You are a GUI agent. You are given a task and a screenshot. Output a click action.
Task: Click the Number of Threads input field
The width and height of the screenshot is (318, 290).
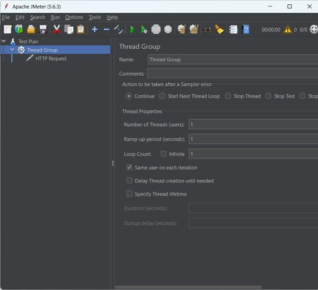(x=252, y=125)
